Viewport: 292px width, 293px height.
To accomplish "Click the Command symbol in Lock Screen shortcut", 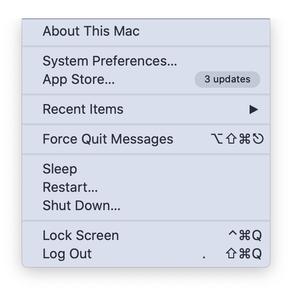I will (245, 236).
